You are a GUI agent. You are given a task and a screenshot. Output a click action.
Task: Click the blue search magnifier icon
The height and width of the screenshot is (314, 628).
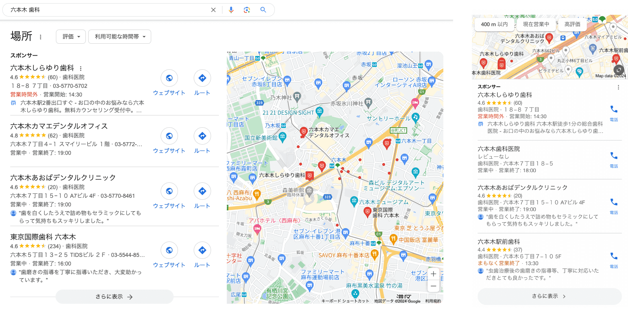coord(263,10)
